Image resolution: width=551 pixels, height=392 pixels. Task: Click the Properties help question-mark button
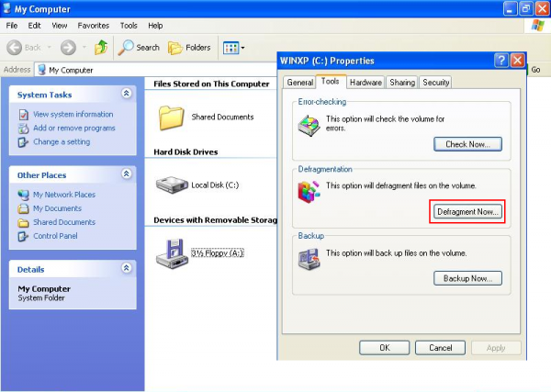pyautogui.click(x=501, y=61)
